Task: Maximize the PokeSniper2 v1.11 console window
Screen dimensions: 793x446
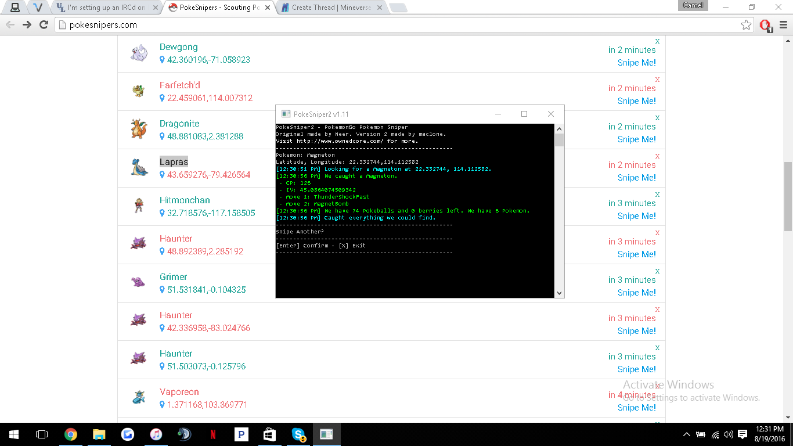Action: pos(524,114)
